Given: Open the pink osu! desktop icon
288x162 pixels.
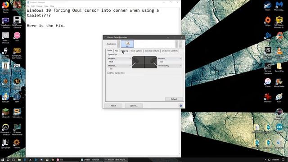Looking at the screenshot, I should (x=17, y=36).
